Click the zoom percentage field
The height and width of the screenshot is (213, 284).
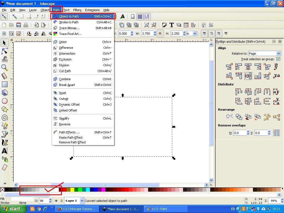[274, 201]
